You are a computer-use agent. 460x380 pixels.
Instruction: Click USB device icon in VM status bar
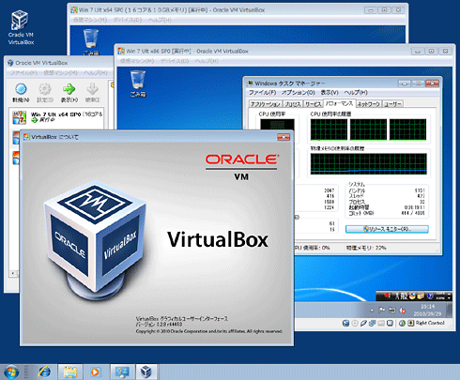tap(363, 324)
